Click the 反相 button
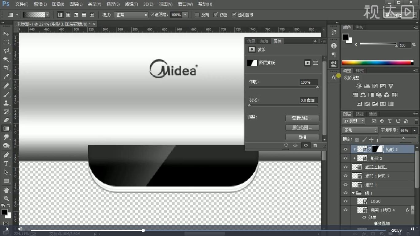 (x=302, y=137)
